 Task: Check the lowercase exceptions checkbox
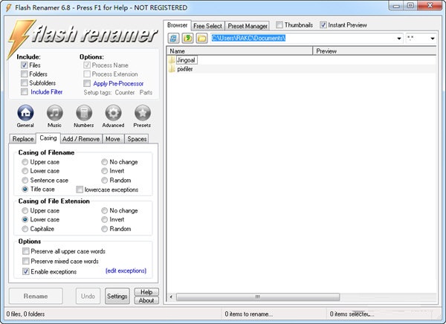point(80,189)
